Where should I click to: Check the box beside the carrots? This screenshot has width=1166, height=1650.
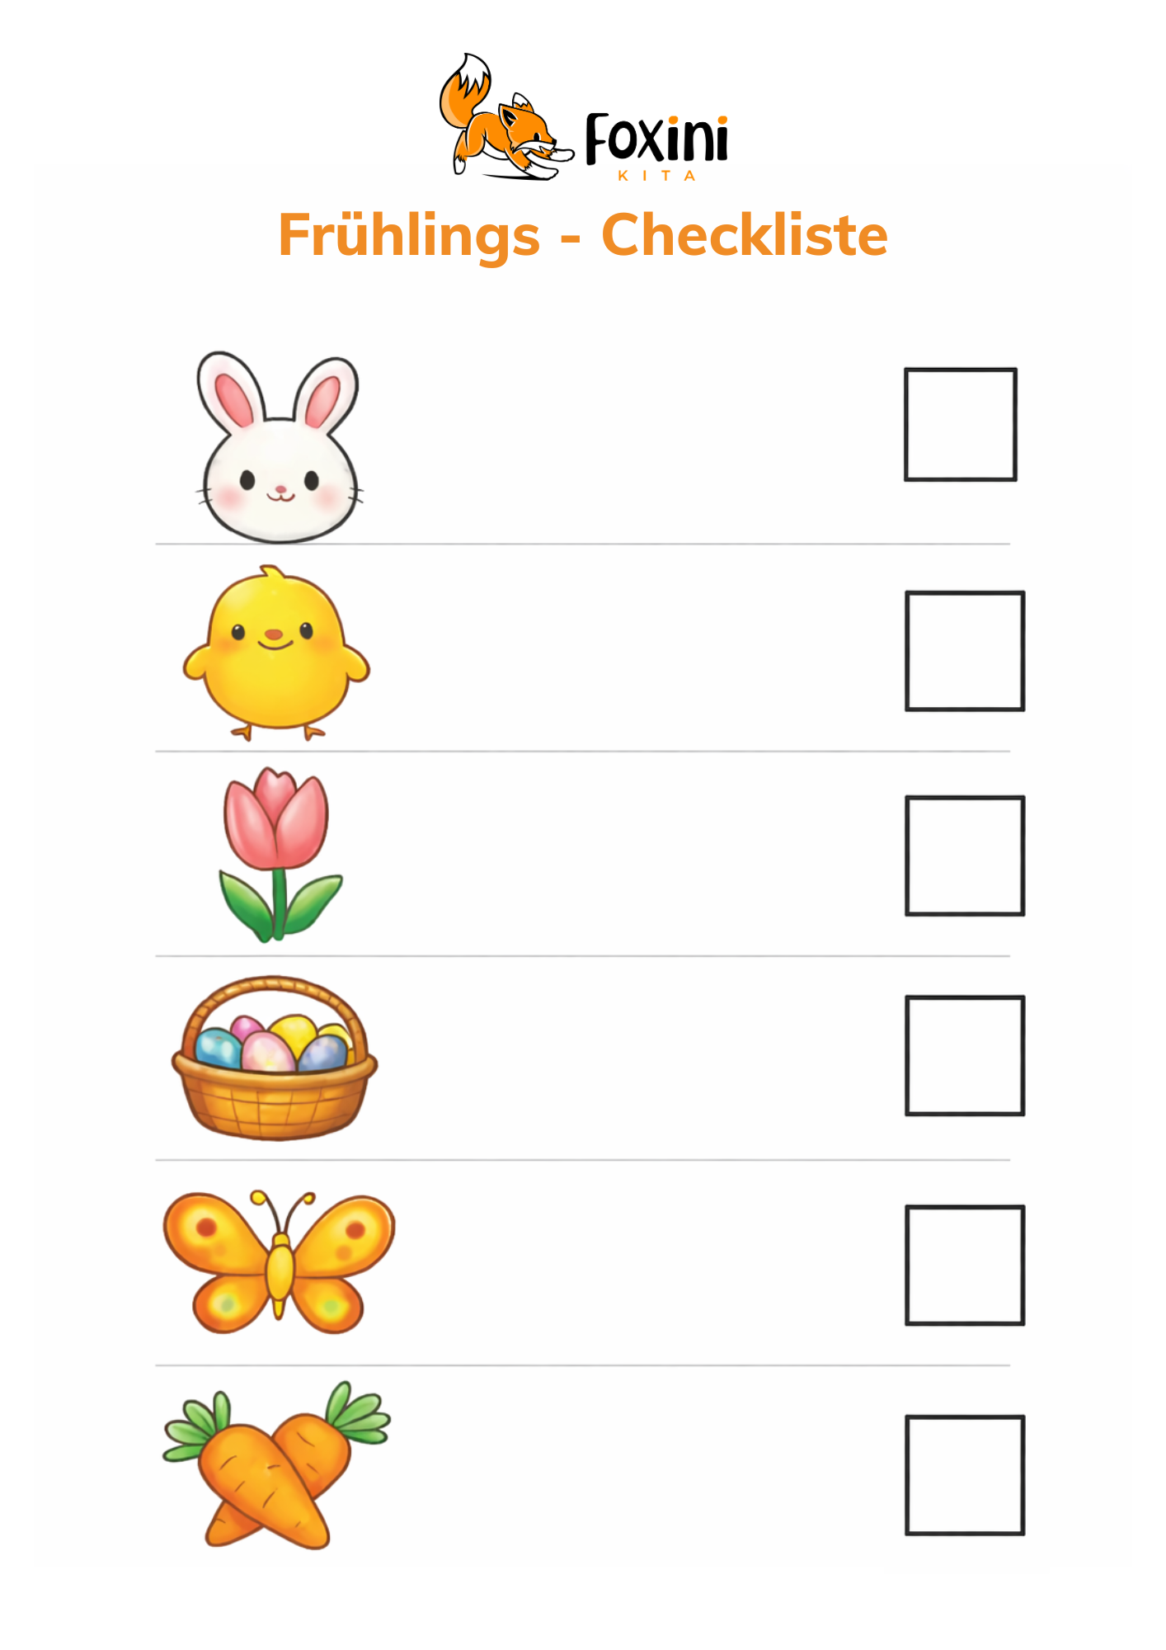click(964, 1475)
